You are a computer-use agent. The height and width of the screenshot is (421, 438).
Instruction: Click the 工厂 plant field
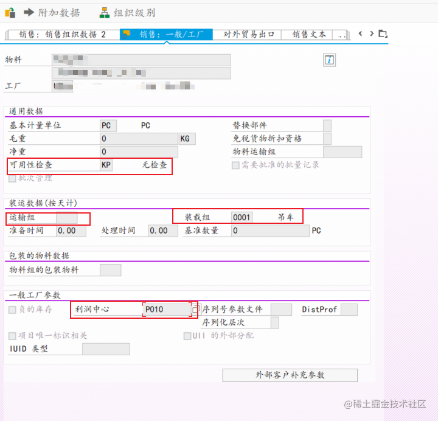coord(63,86)
